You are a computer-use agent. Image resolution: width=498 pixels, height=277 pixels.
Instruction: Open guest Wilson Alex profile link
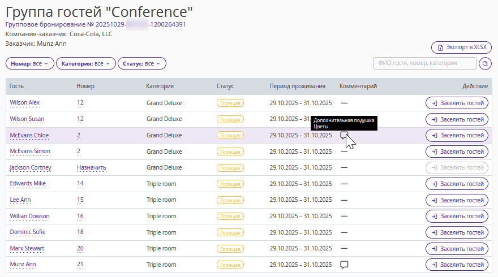pos(25,103)
